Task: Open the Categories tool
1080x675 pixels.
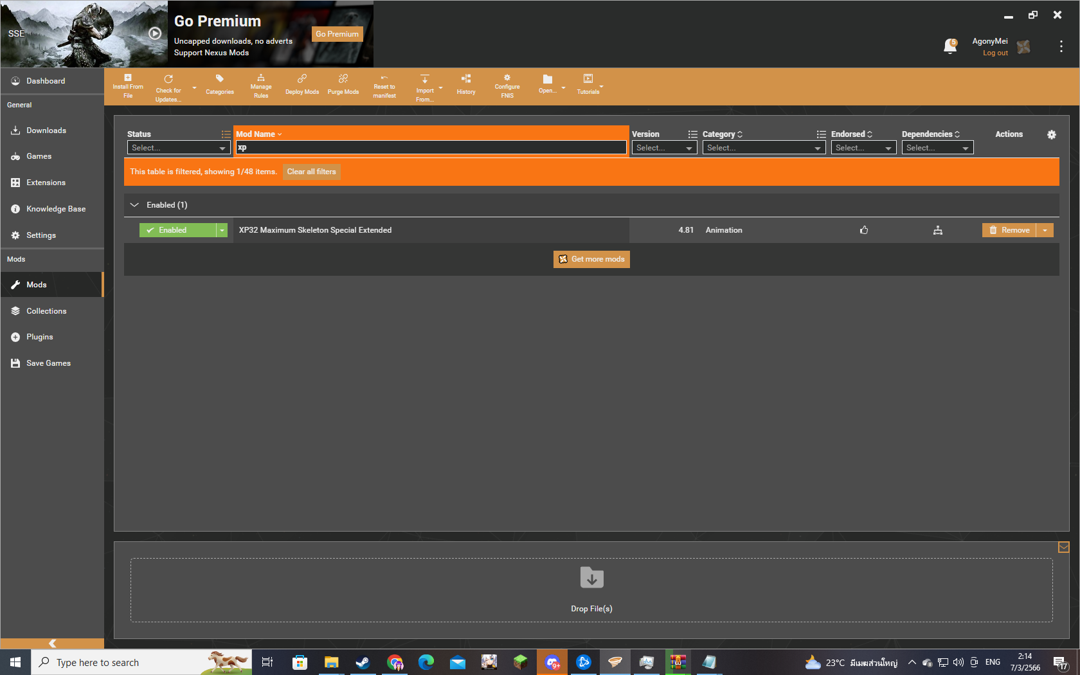Action: tap(220, 85)
